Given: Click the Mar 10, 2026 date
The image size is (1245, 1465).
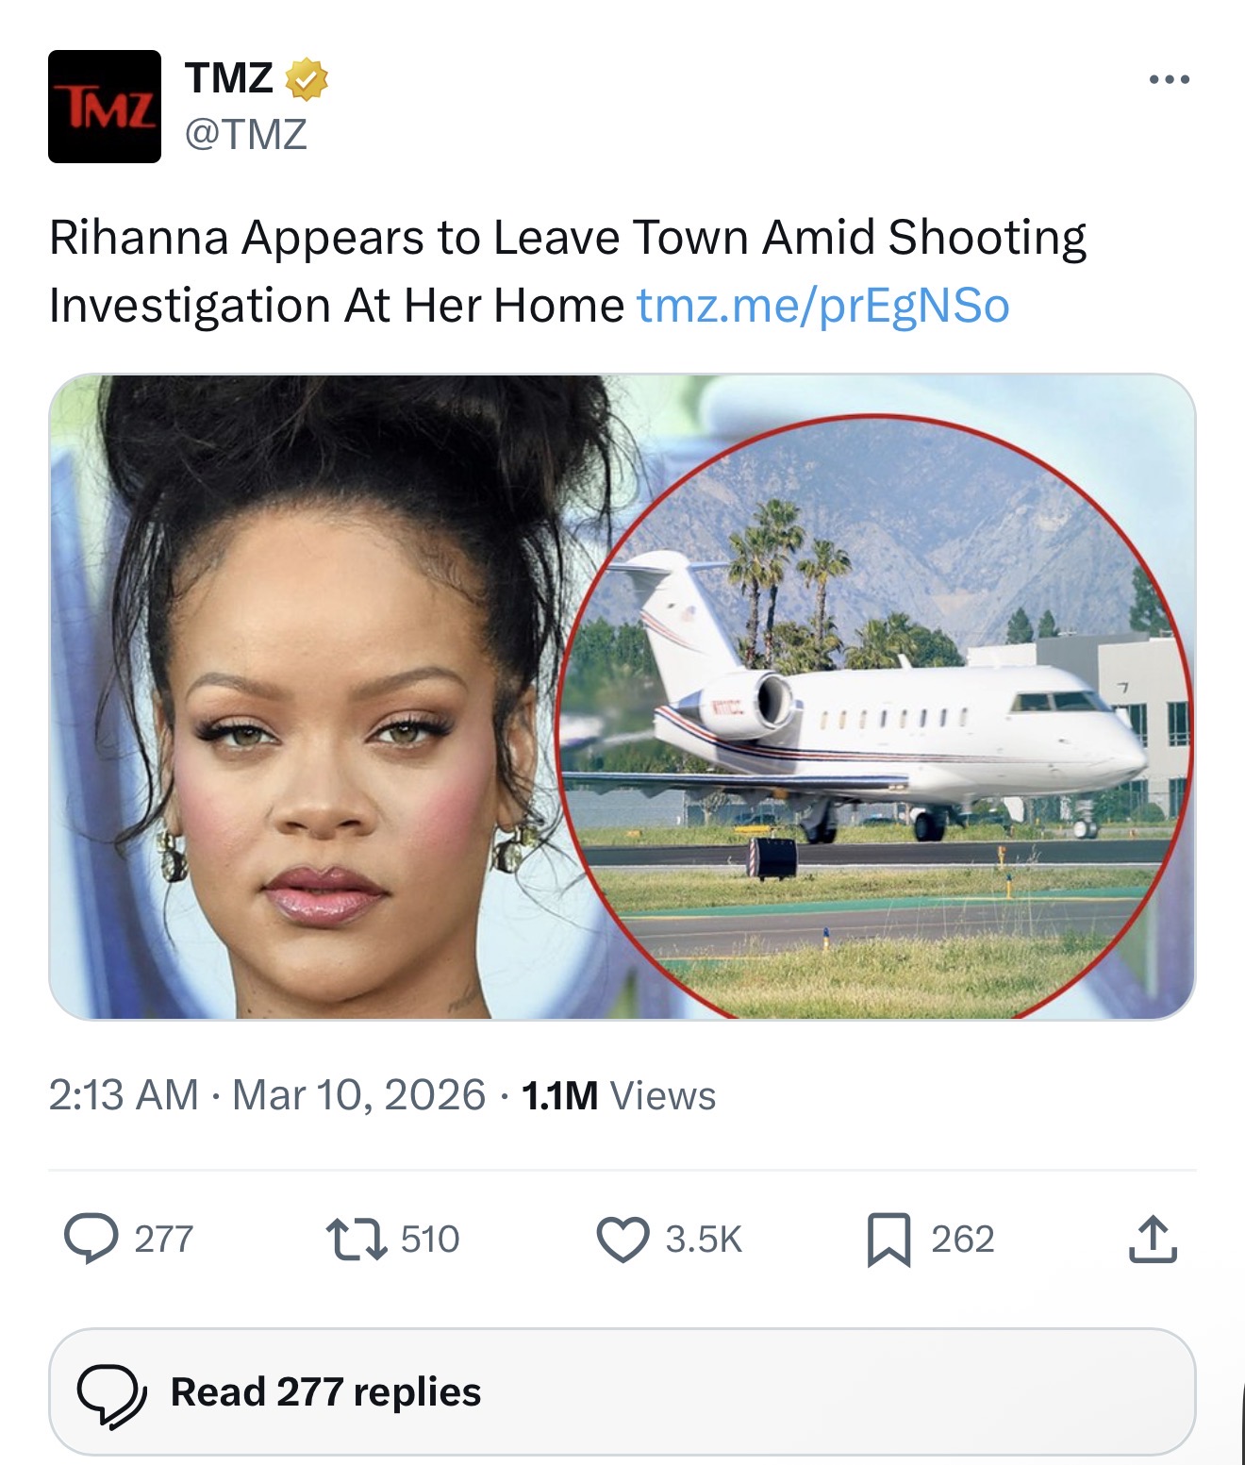Looking at the screenshot, I should click(358, 1095).
